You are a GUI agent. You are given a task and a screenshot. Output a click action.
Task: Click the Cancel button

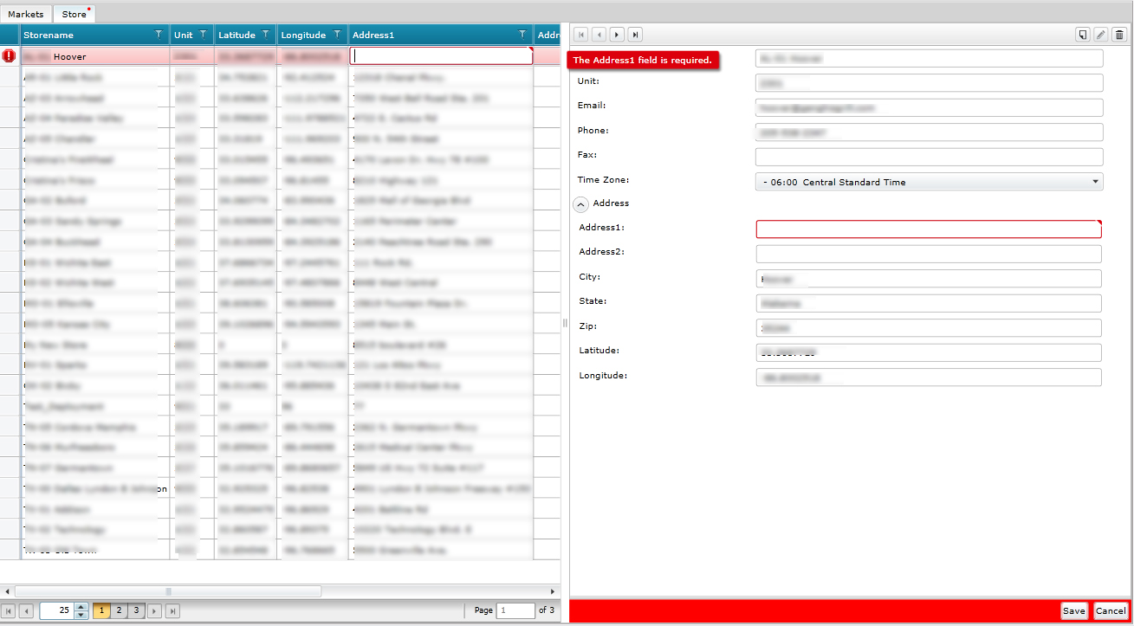coord(1111,611)
